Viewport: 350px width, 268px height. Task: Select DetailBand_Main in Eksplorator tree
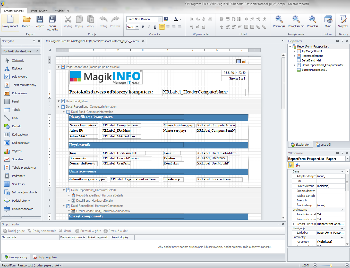tap(312, 60)
